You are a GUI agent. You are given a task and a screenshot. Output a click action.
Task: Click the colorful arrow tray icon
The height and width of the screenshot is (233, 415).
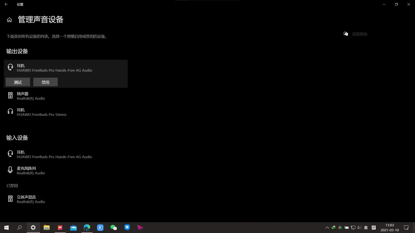click(340, 228)
